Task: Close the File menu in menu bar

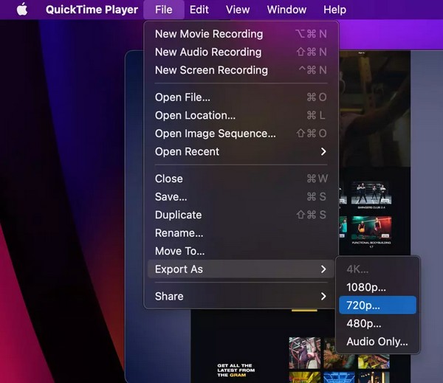Action: click(164, 10)
